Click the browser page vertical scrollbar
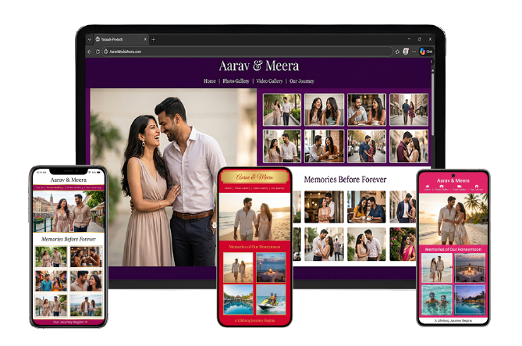The width and height of the screenshot is (522, 346). (x=432, y=103)
